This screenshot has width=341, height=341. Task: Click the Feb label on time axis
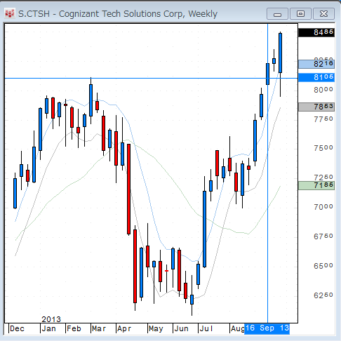[x=74, y=328]
